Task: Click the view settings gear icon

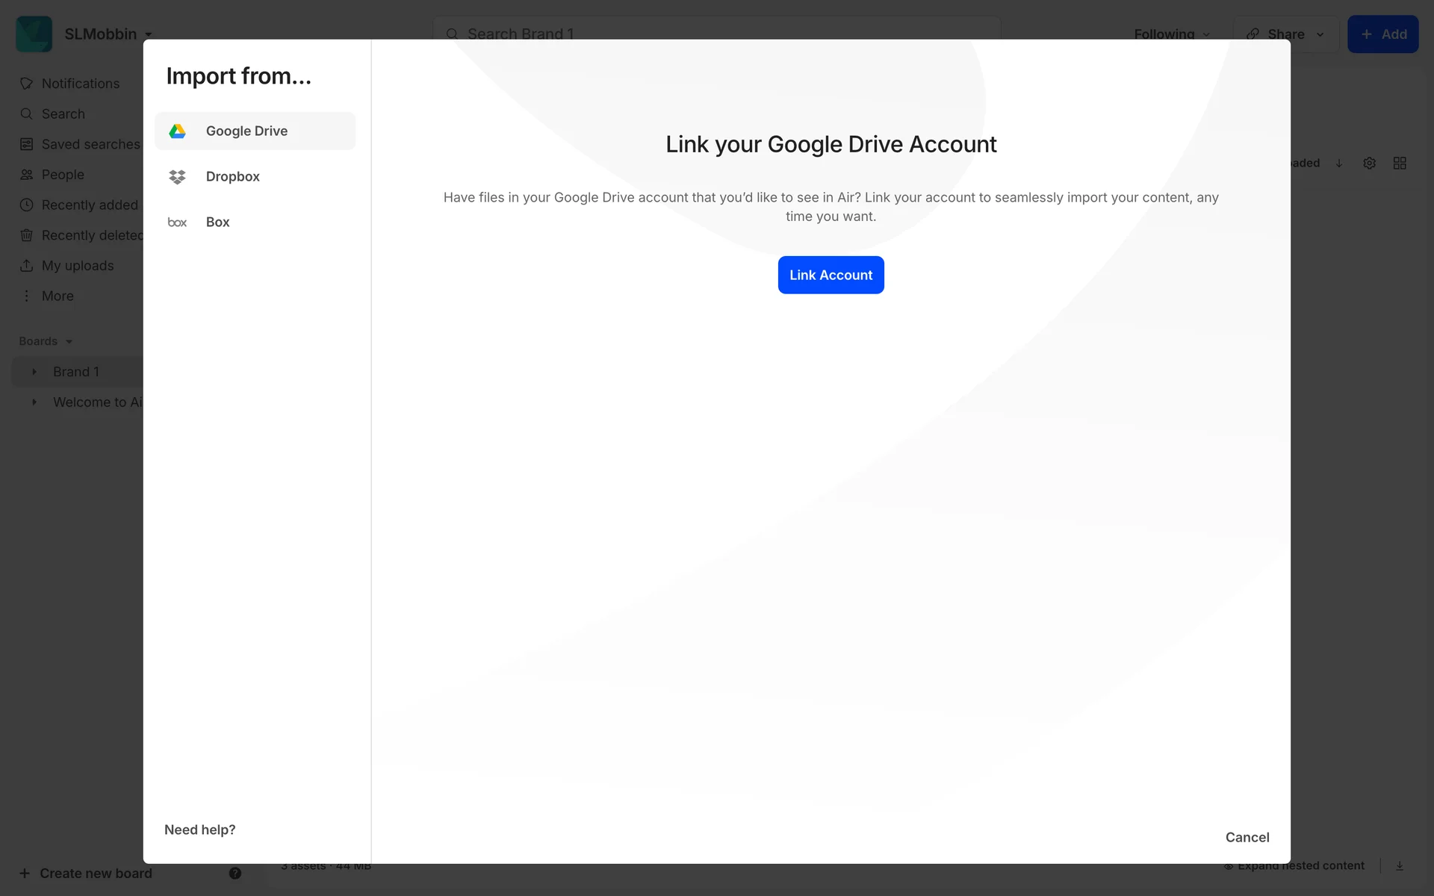Action: (1369, 163)
